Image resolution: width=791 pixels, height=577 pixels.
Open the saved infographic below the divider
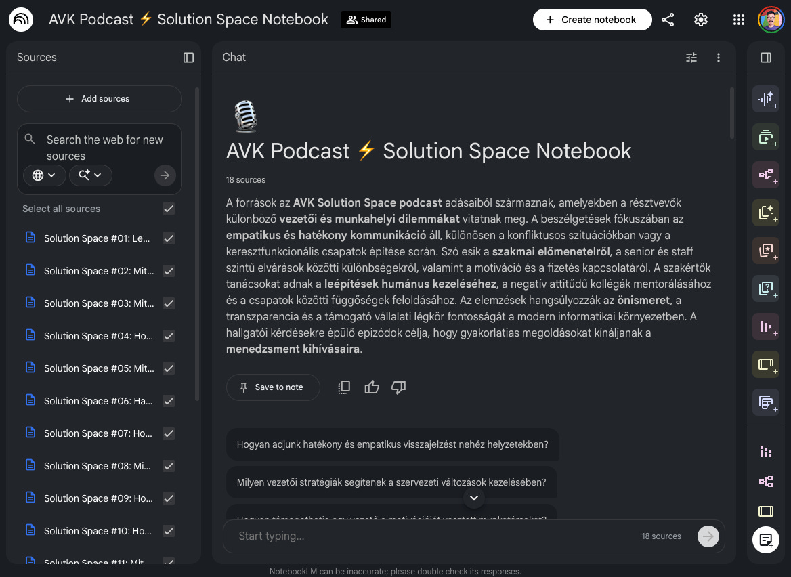pos(766,452)
